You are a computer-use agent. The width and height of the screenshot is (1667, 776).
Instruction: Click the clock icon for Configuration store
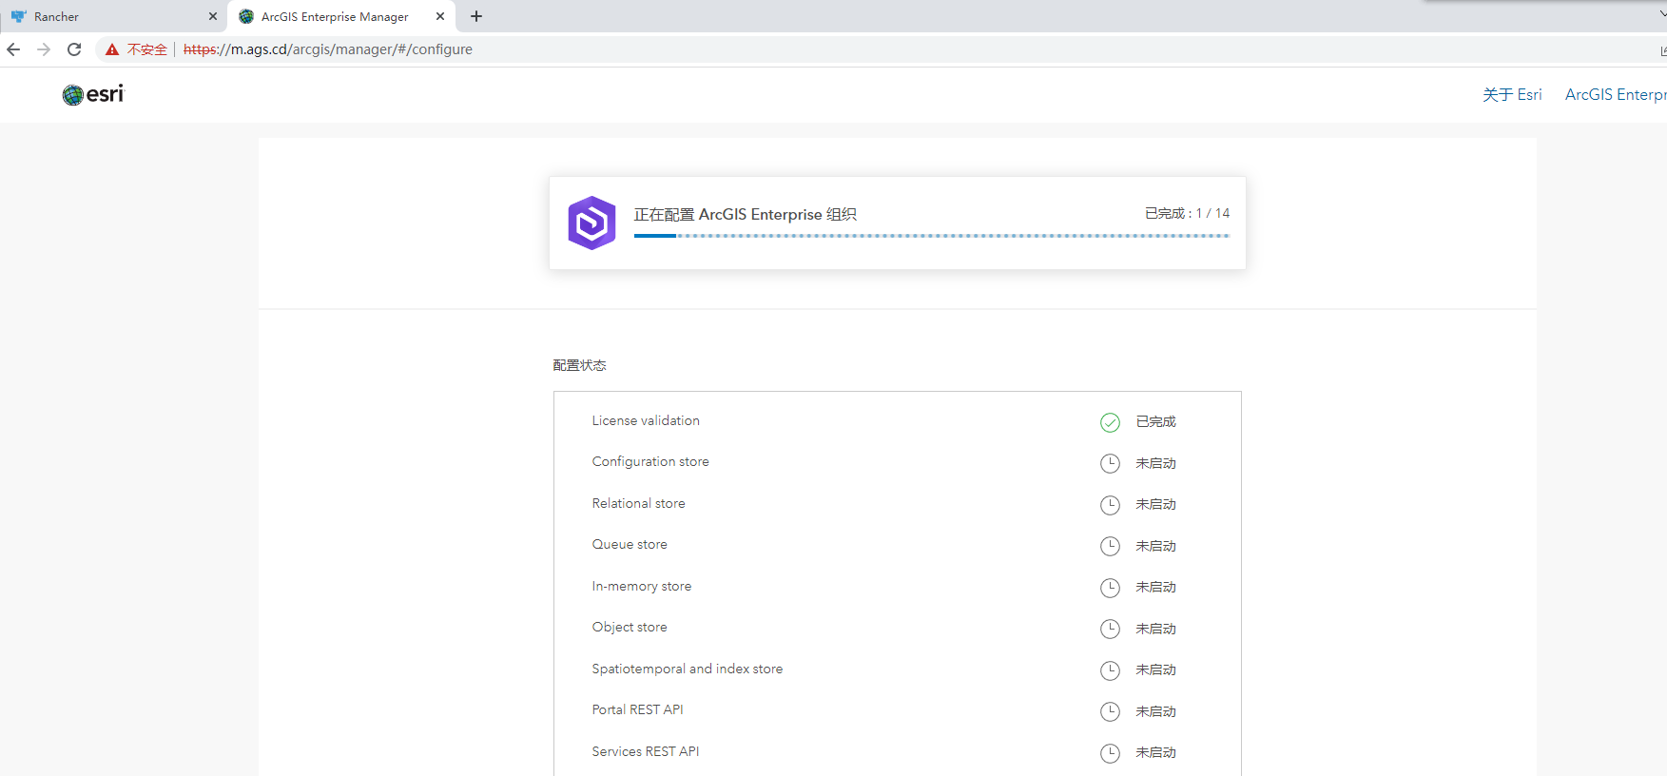(x=1110, y=463)
